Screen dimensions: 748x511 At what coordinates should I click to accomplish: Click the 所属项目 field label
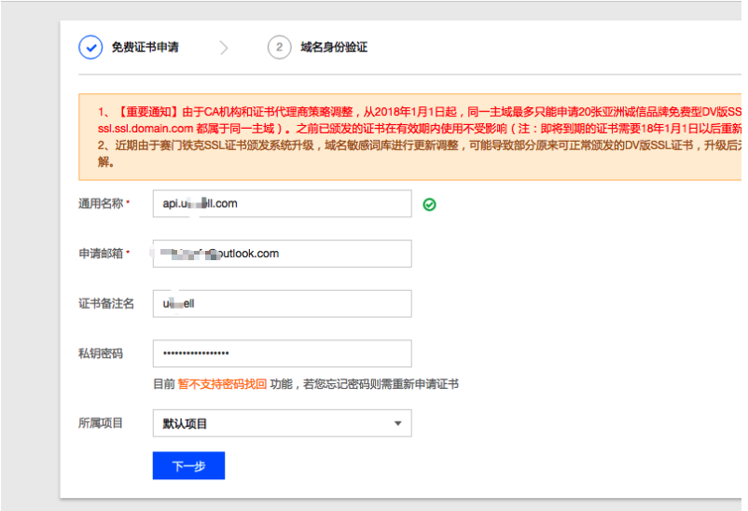(101, 423)
